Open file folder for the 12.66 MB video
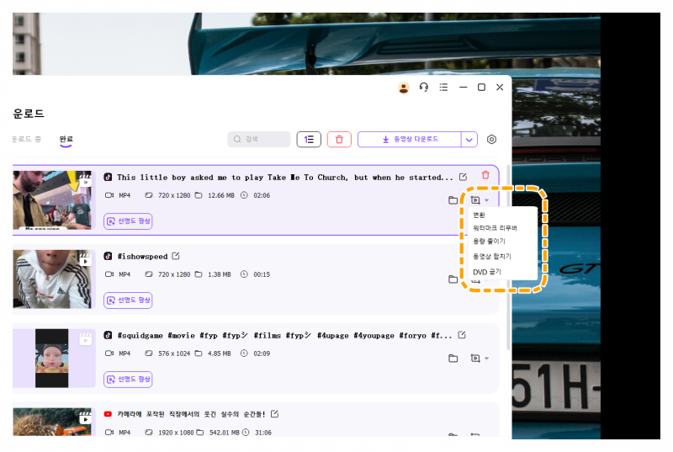This screenshot has width=673, height=452. click(453, 200)
